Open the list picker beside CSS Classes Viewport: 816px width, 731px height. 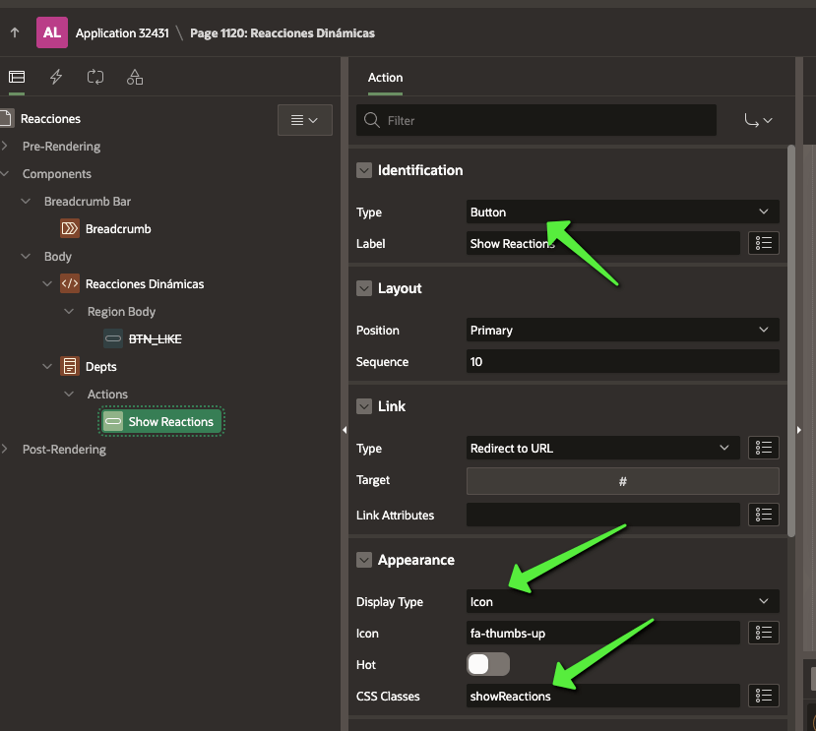[764, 696]
